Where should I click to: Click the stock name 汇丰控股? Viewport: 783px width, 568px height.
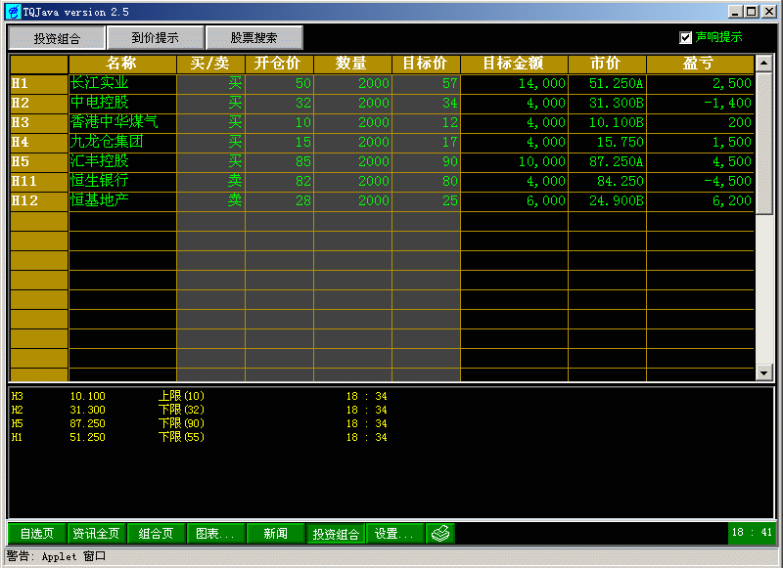click(100, 160)
